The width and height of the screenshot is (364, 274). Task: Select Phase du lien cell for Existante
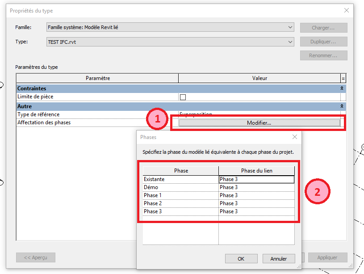256,179
